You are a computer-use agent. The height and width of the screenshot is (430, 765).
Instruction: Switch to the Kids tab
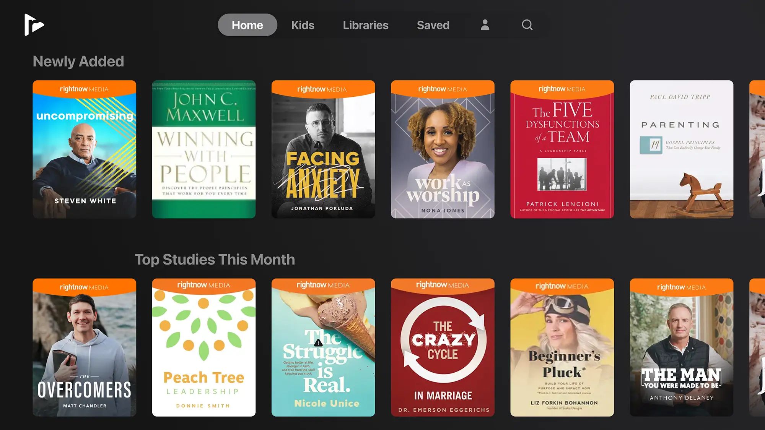(x=303, y=25)
